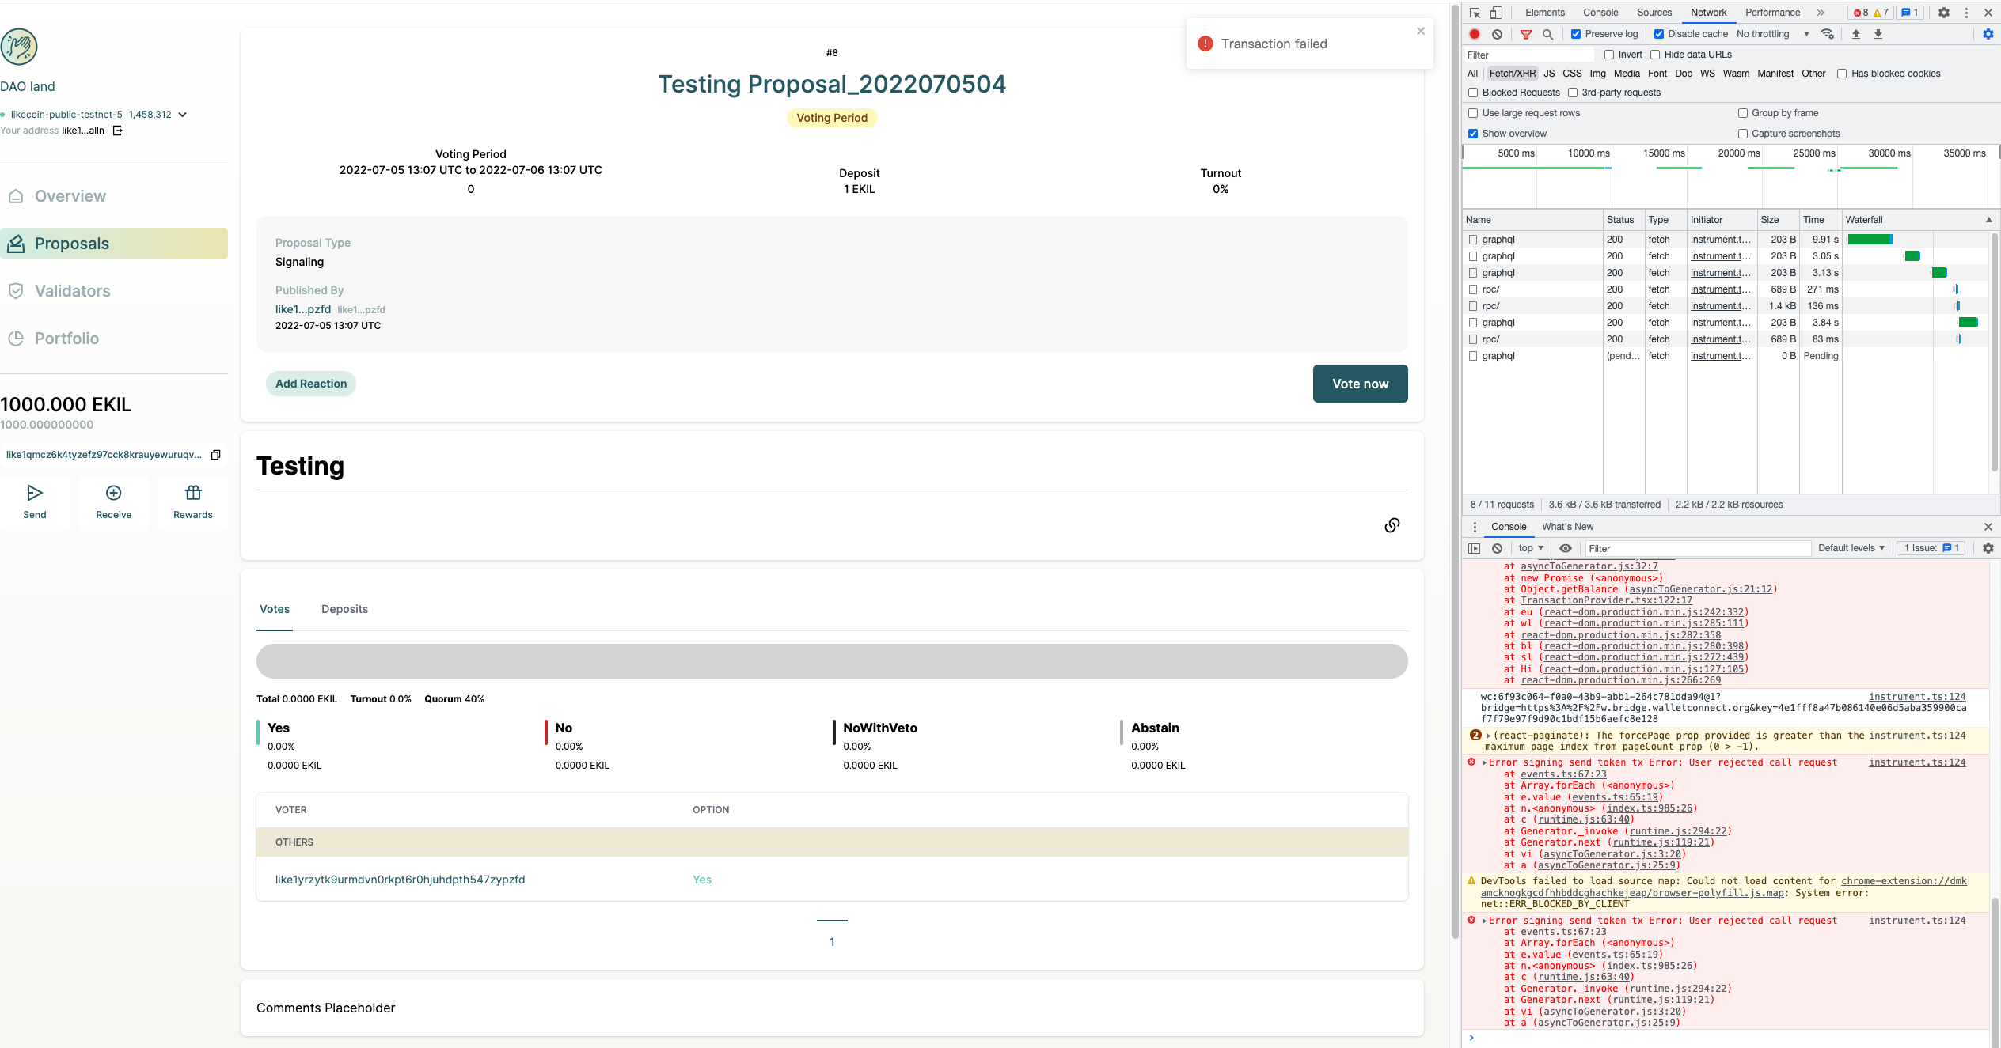Open voter address like1yrzytk9urmdvn0rkpt6r0hjuhdpth547zypzfd
2001x1048 pixels.
(400, 880)
